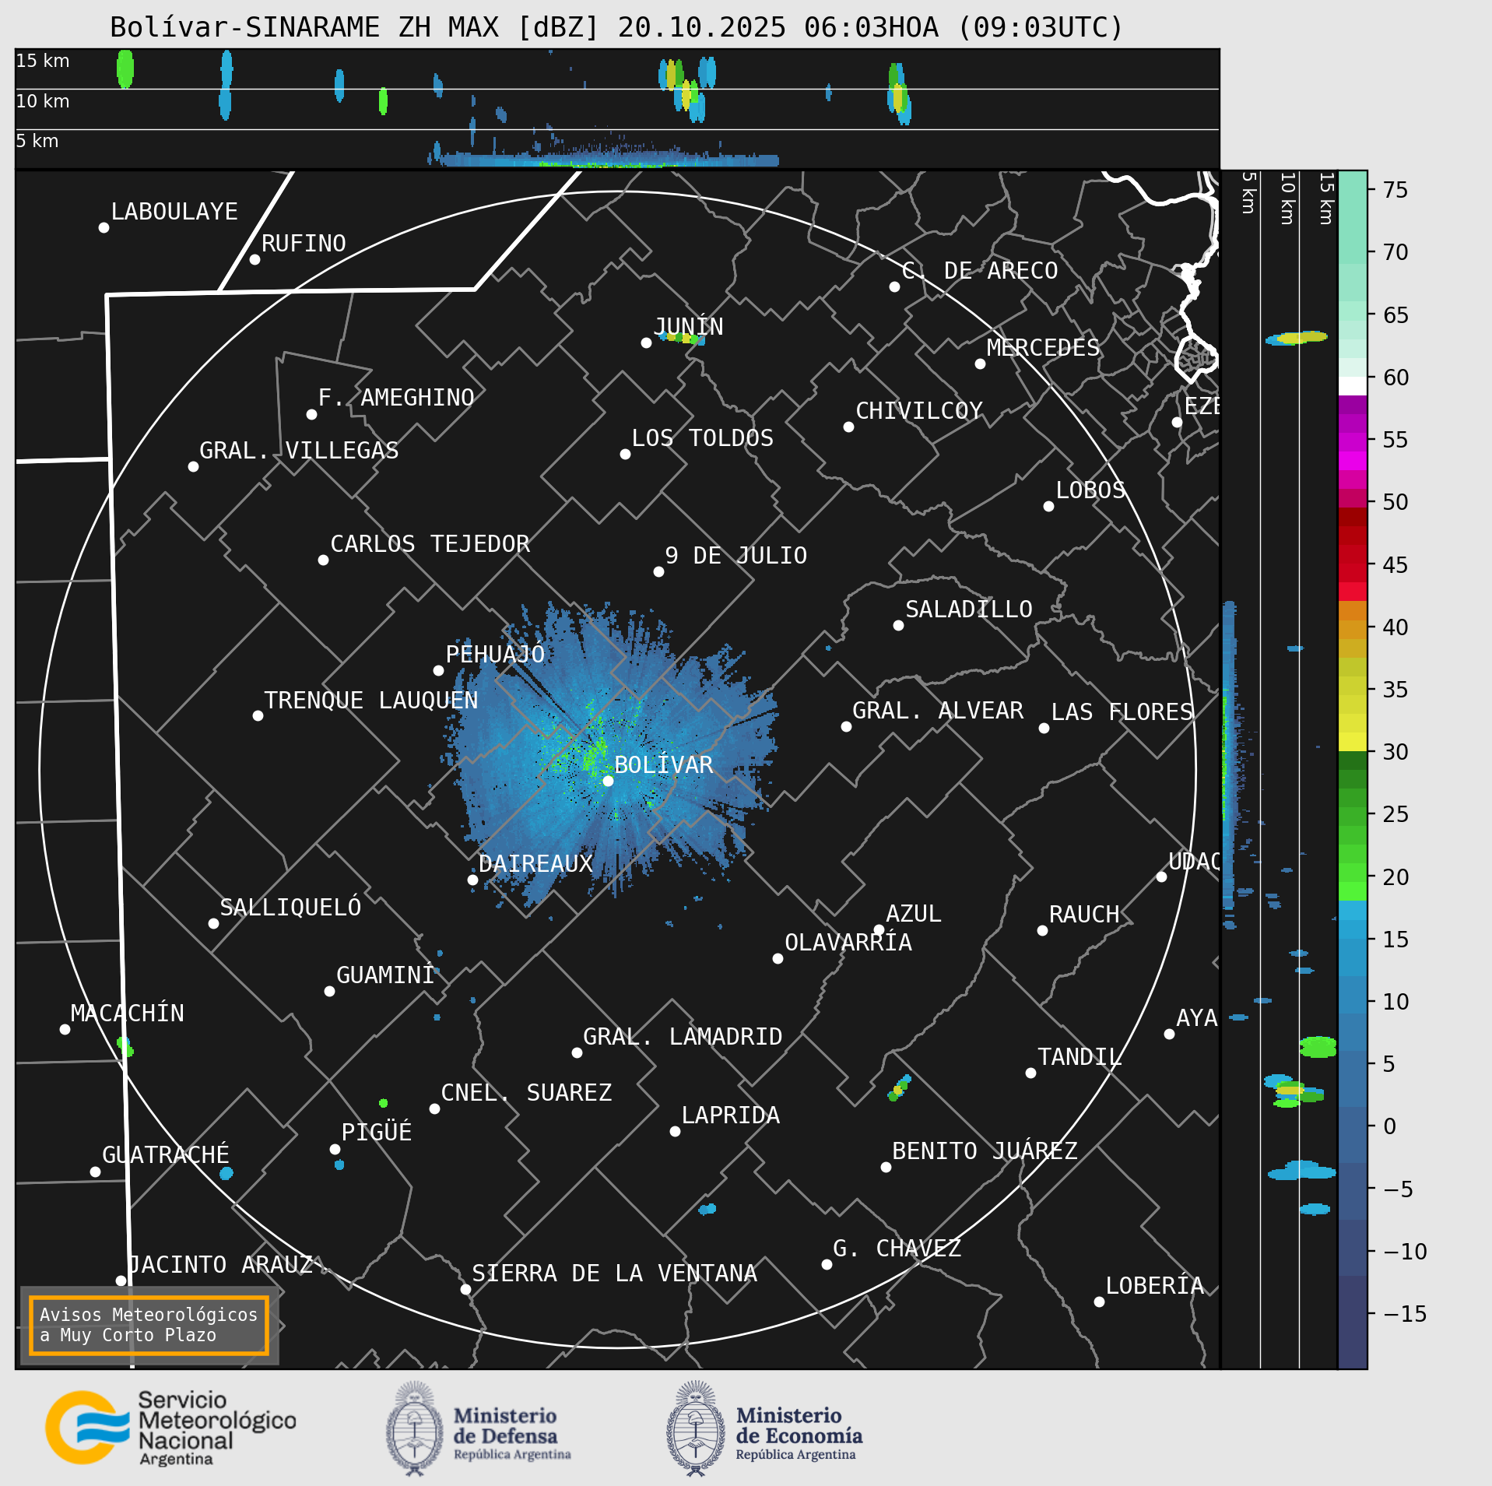1492x1486 pixels.
Task: Click the SALLIQUELÓ label
Action: pos(290,907)
